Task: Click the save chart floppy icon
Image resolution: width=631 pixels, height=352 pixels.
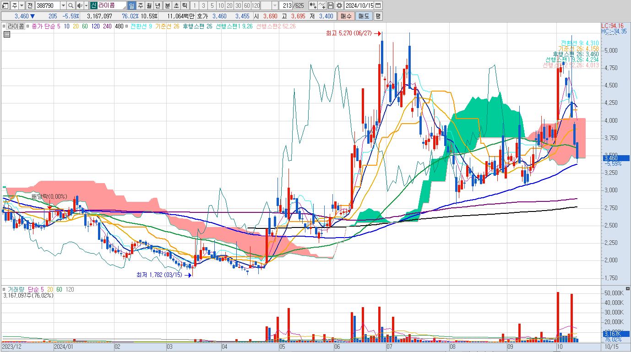Action: (x=331, y=5)
